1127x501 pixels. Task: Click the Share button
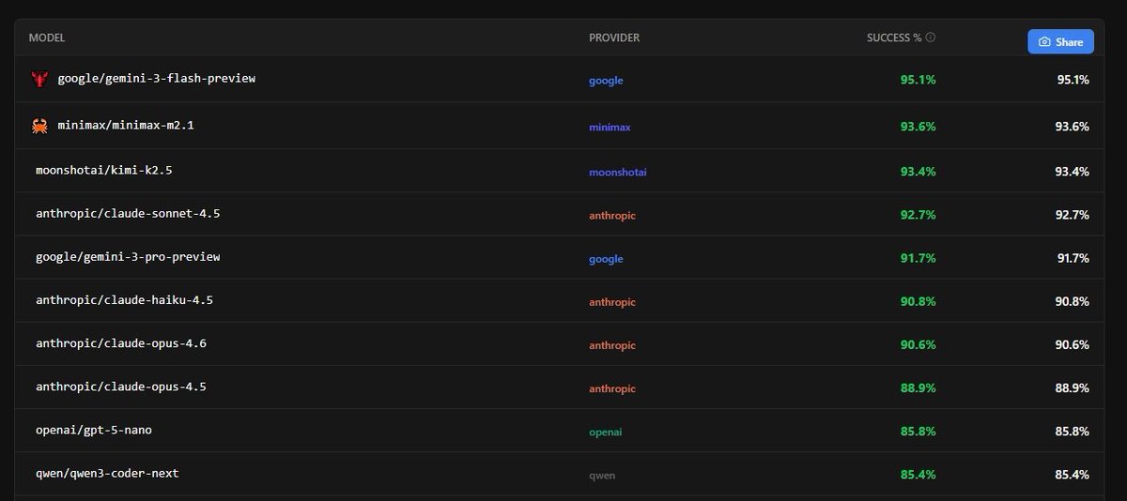[x=1060, y=42]
